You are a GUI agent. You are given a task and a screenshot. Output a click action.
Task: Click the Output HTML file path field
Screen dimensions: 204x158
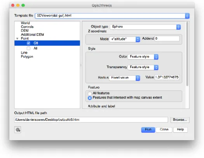tap(91, 120)
